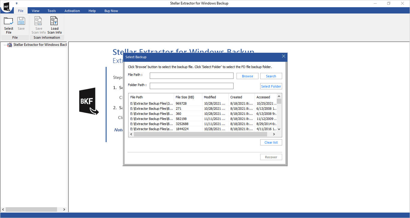Select the row with file size 3252688

pos(203,124)
